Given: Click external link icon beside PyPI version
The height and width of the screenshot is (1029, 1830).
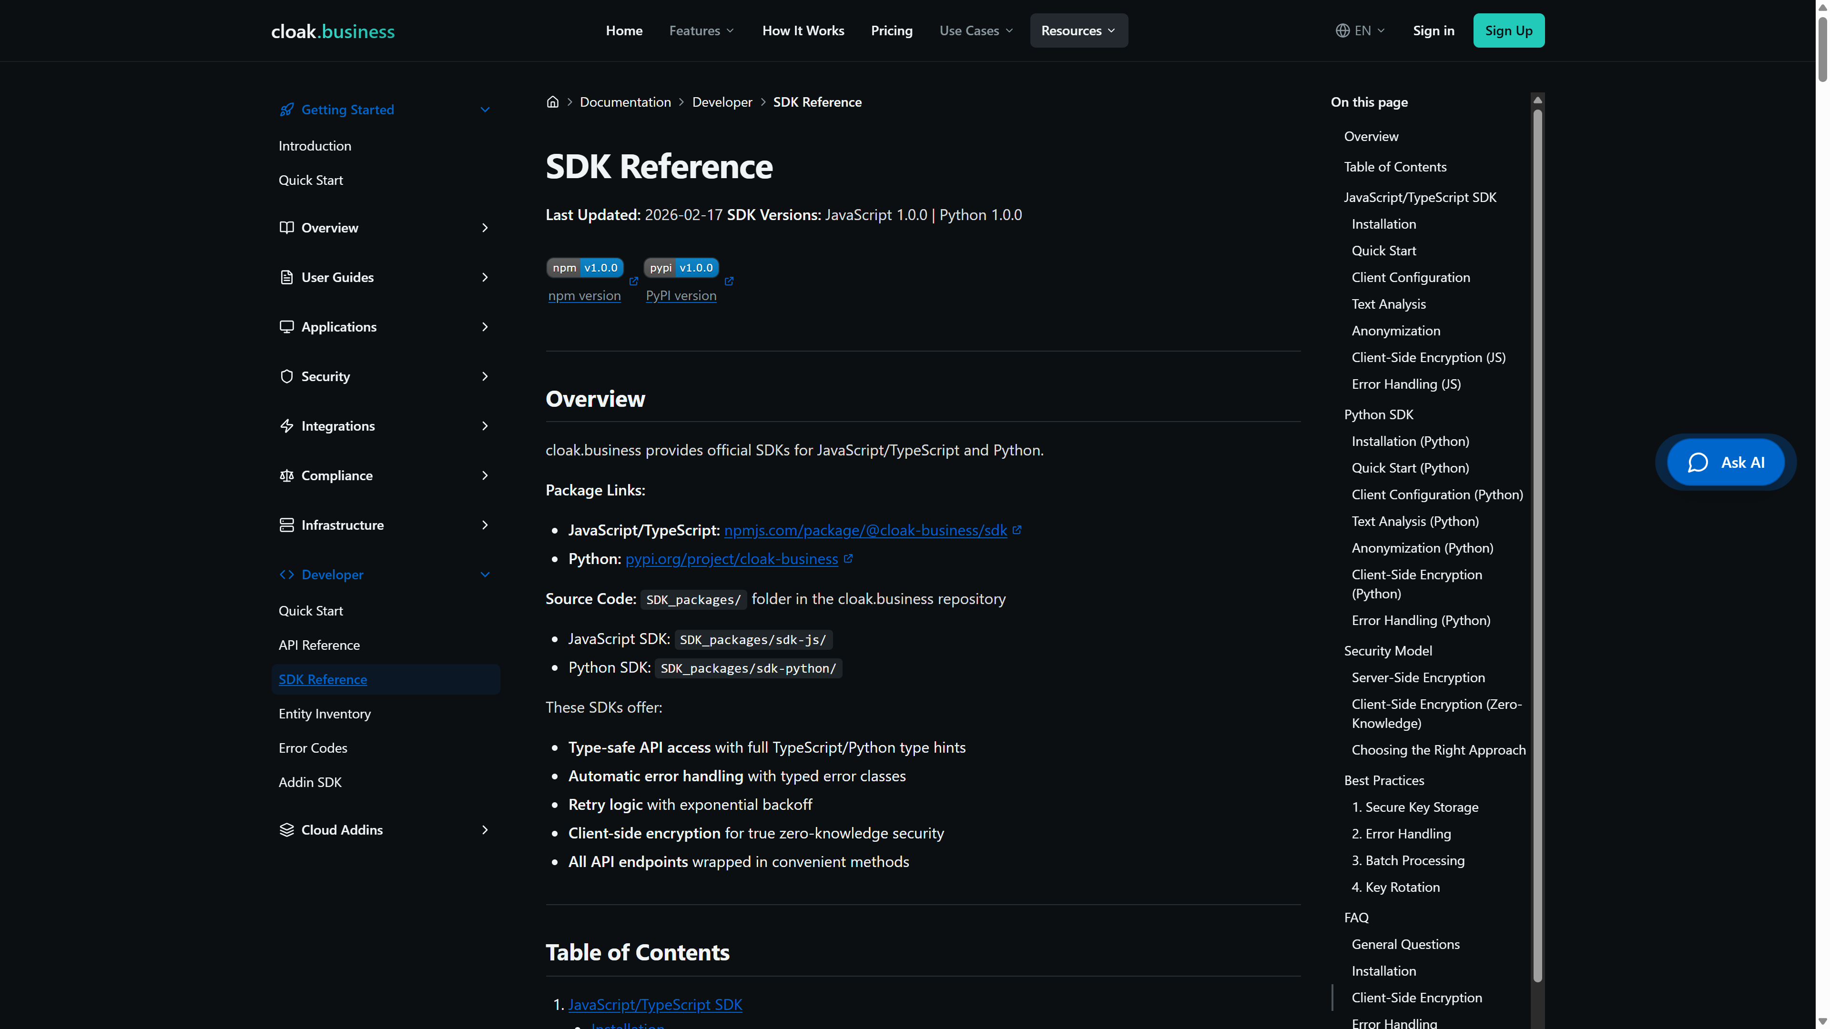Looking at the screenshot, I should [x=729, y=281].
